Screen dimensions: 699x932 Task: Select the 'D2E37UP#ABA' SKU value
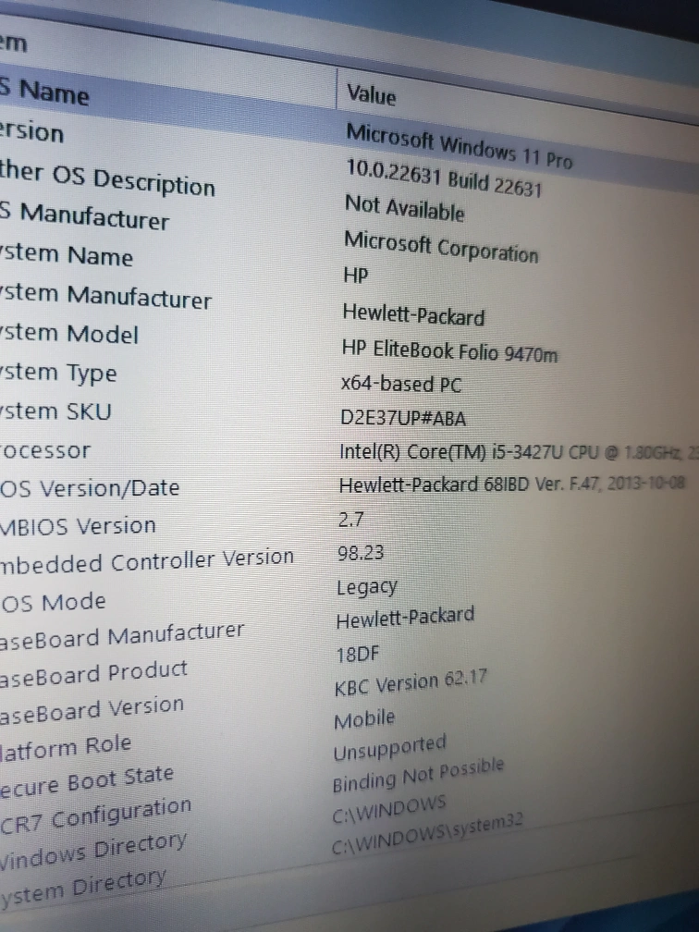point(403,419)
